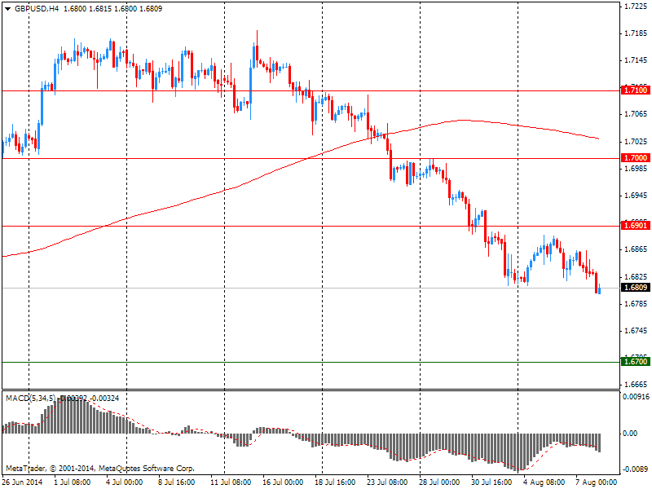Click the 8 Jul 16:00 time label
The height and width of the screenshot is (489, 652).
(176, 482)
